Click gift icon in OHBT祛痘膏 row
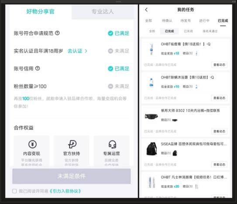The width and height of the screenshot is (237, 204). point(196,53)
